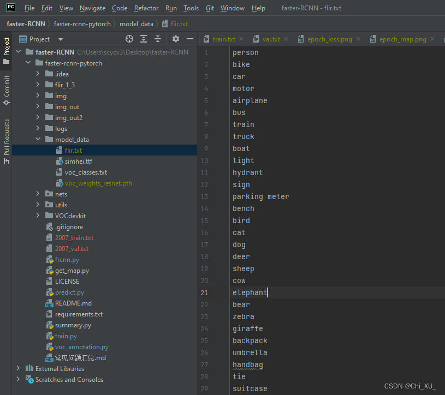Screen dimensions: 445x395
Task: Expand the flir_1_3 folder
Action: 38,85
